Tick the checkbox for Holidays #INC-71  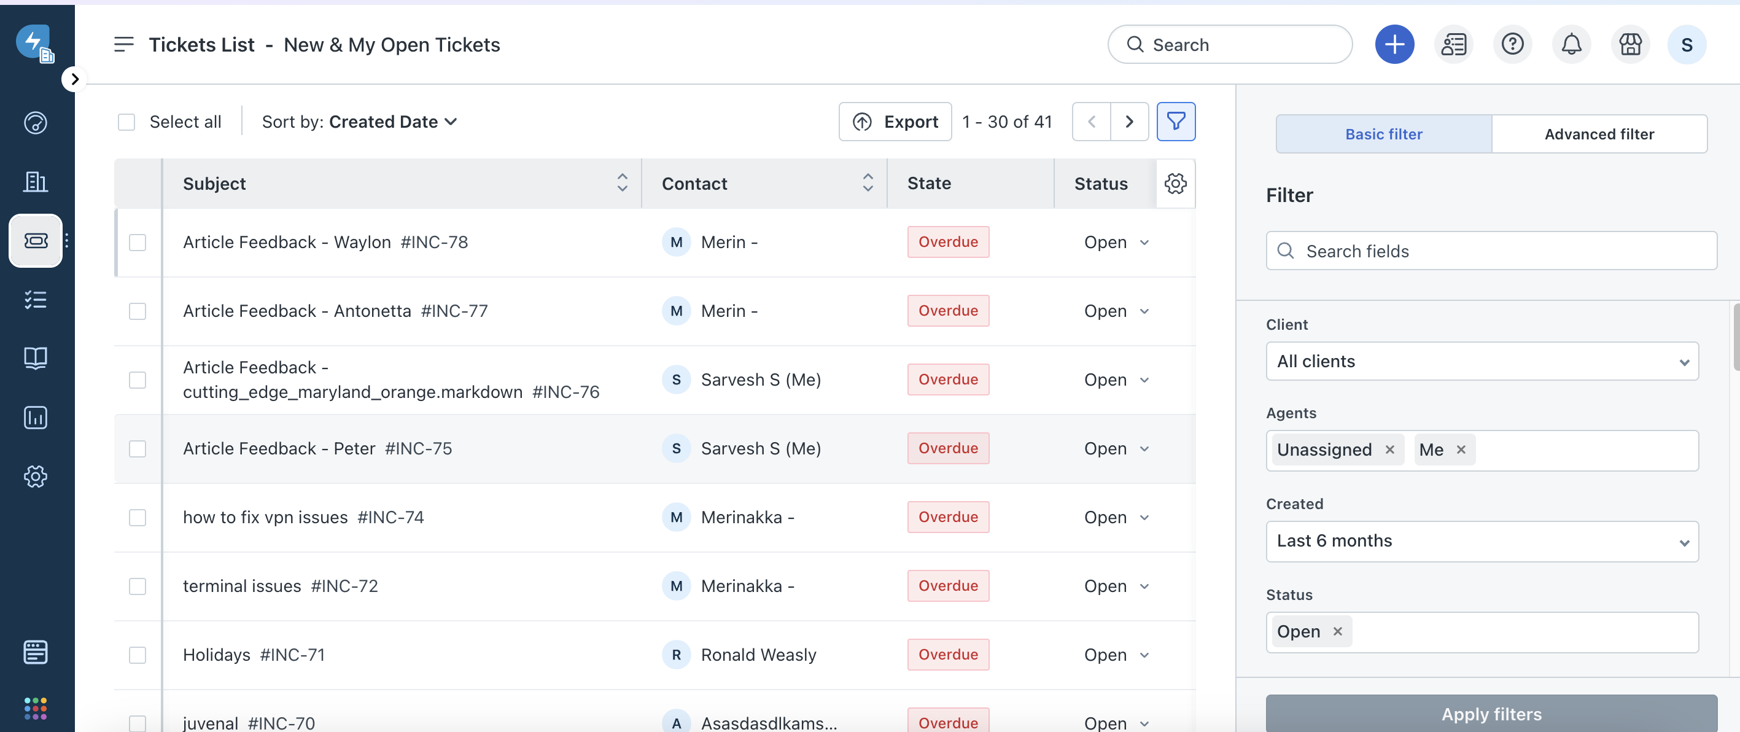point(138,655)
